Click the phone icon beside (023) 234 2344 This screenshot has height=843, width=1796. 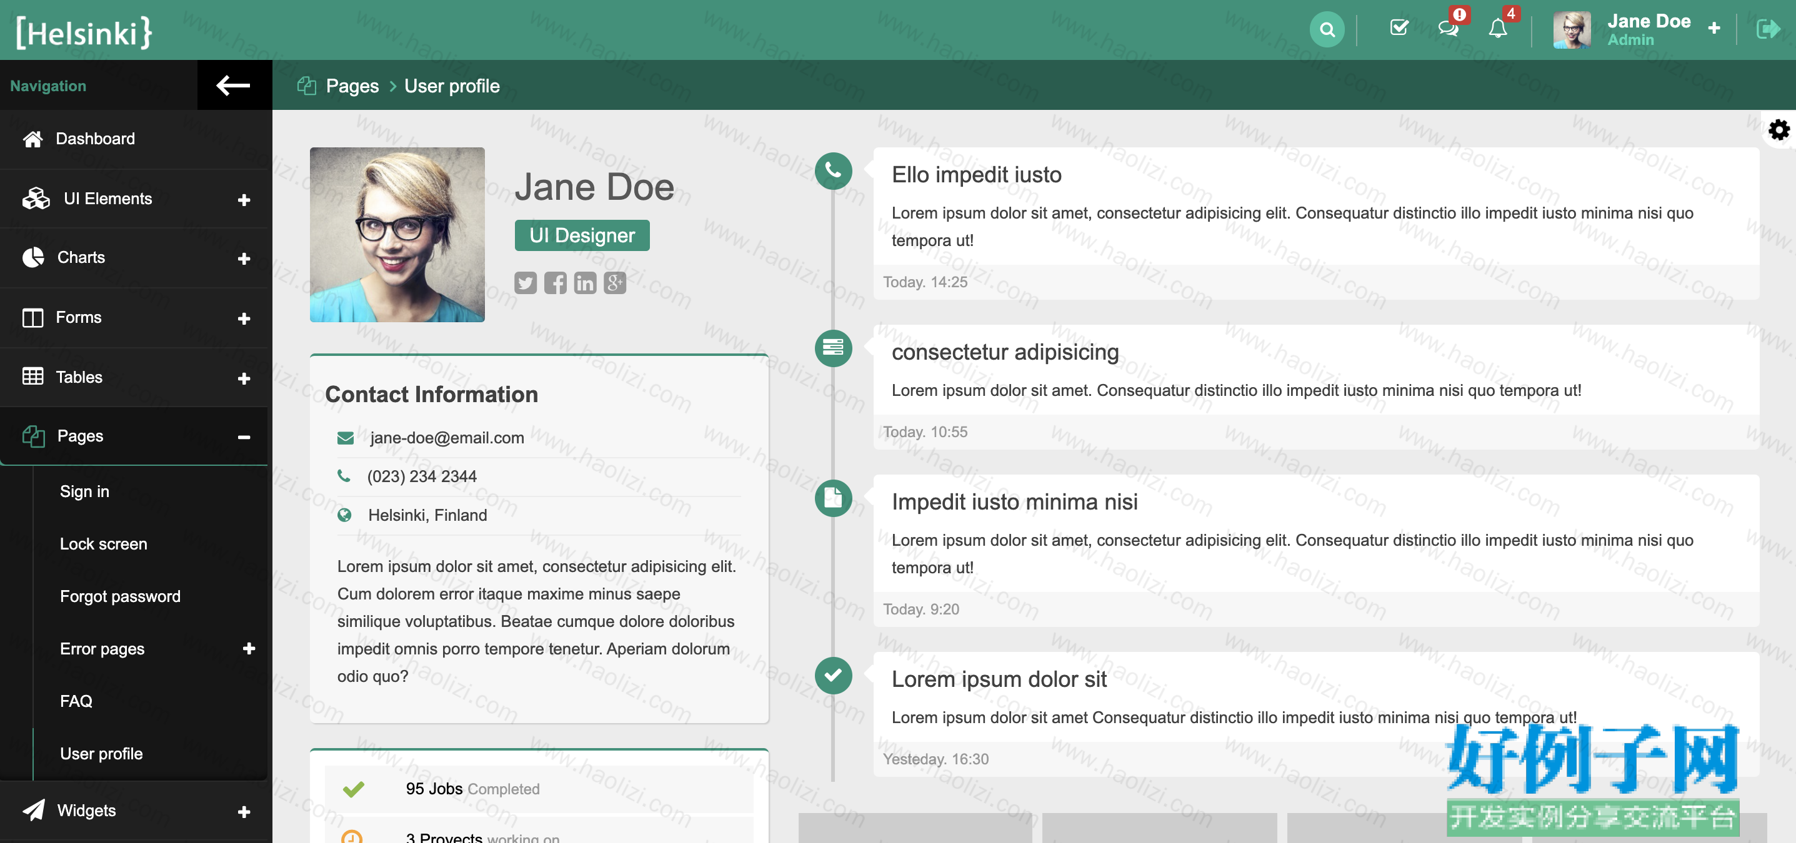click(344, 475)
